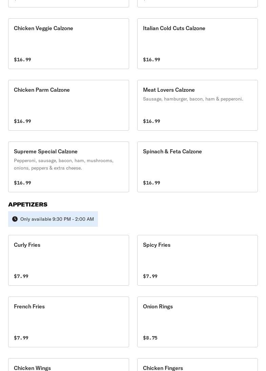Pick the Spinach & Feta Calzone card
The image size is (266, 371).
(197, 167)
